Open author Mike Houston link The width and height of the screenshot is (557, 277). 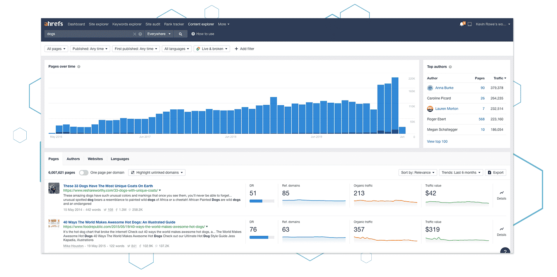(73, 246)
